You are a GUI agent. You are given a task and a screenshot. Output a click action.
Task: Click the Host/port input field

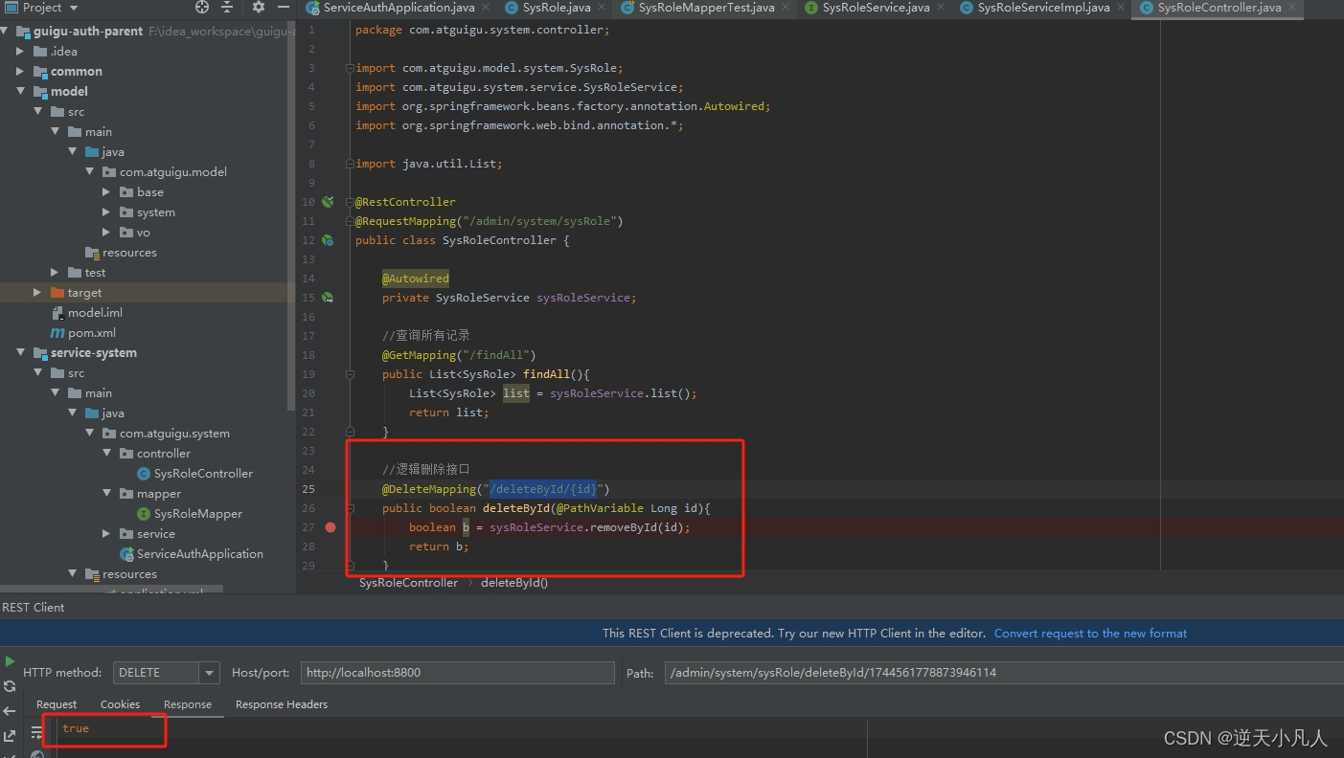pyautogui.click(x=457, y=673)
